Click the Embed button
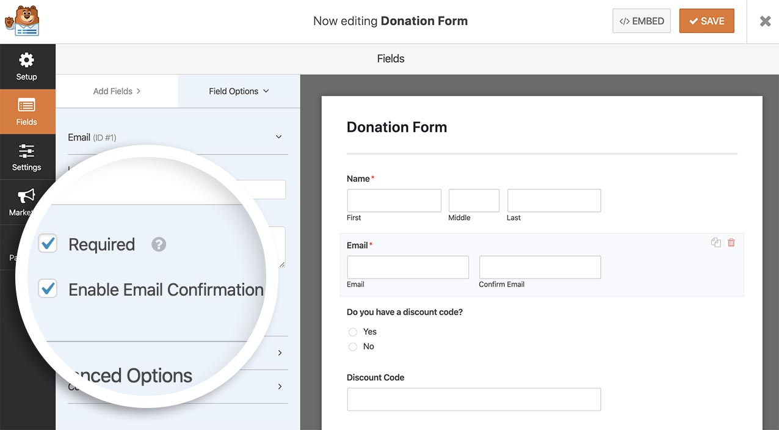779x430 pixels. [x=641, y=21]
